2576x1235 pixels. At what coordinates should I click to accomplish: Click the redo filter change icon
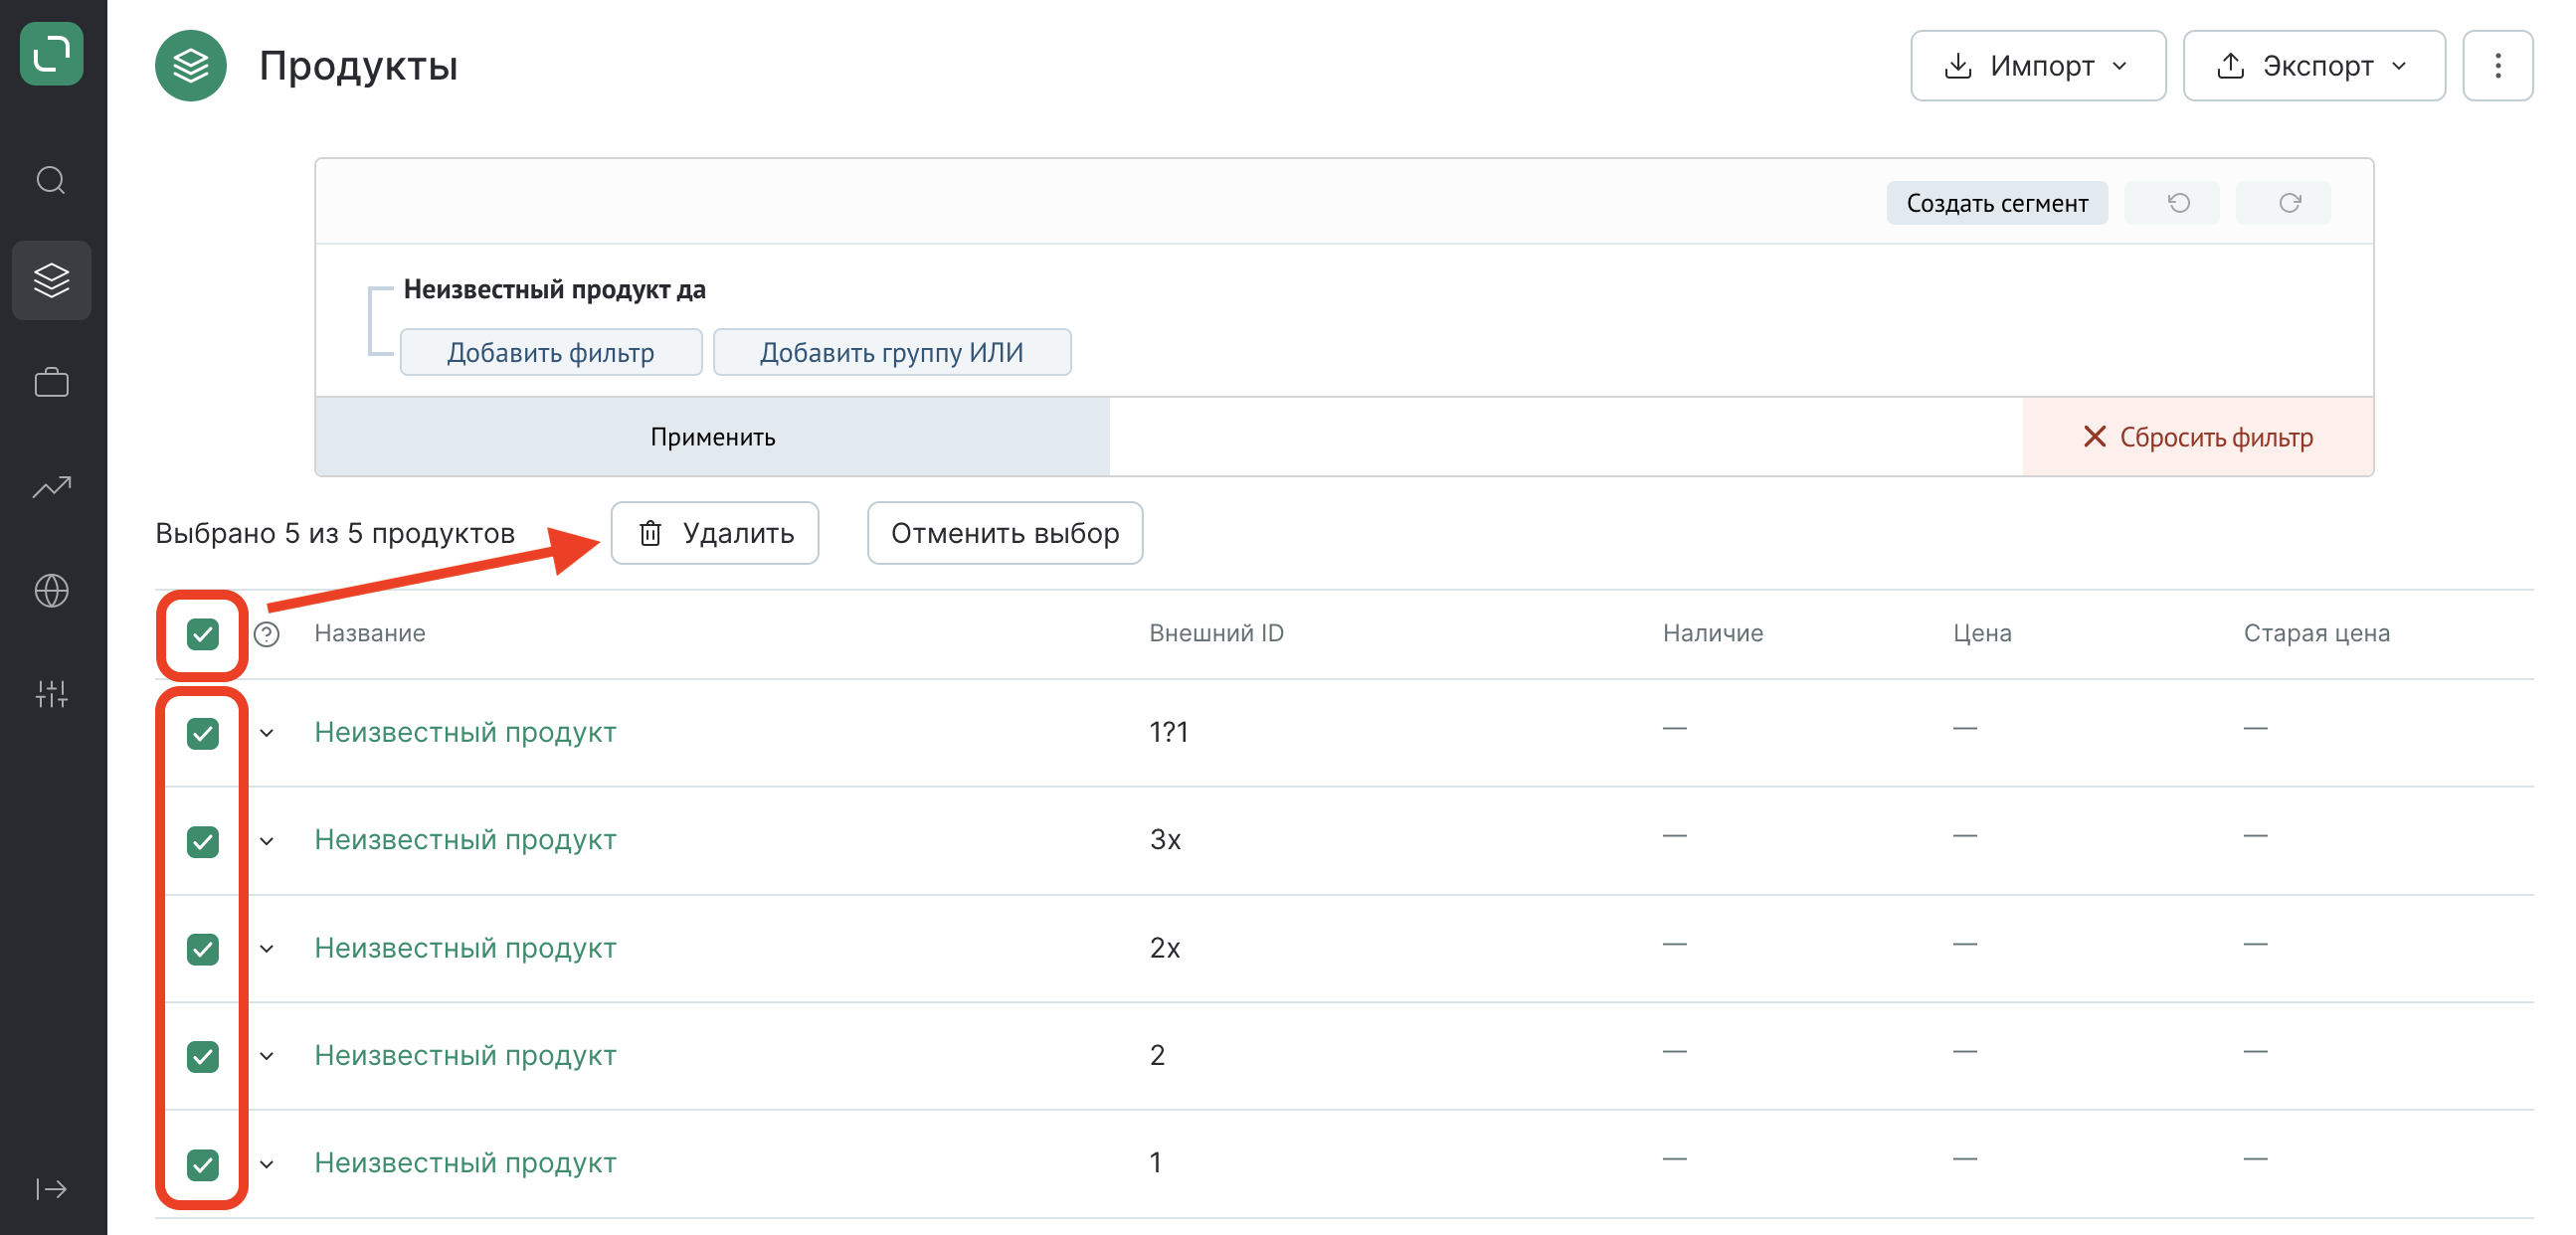click(2283, 203)
